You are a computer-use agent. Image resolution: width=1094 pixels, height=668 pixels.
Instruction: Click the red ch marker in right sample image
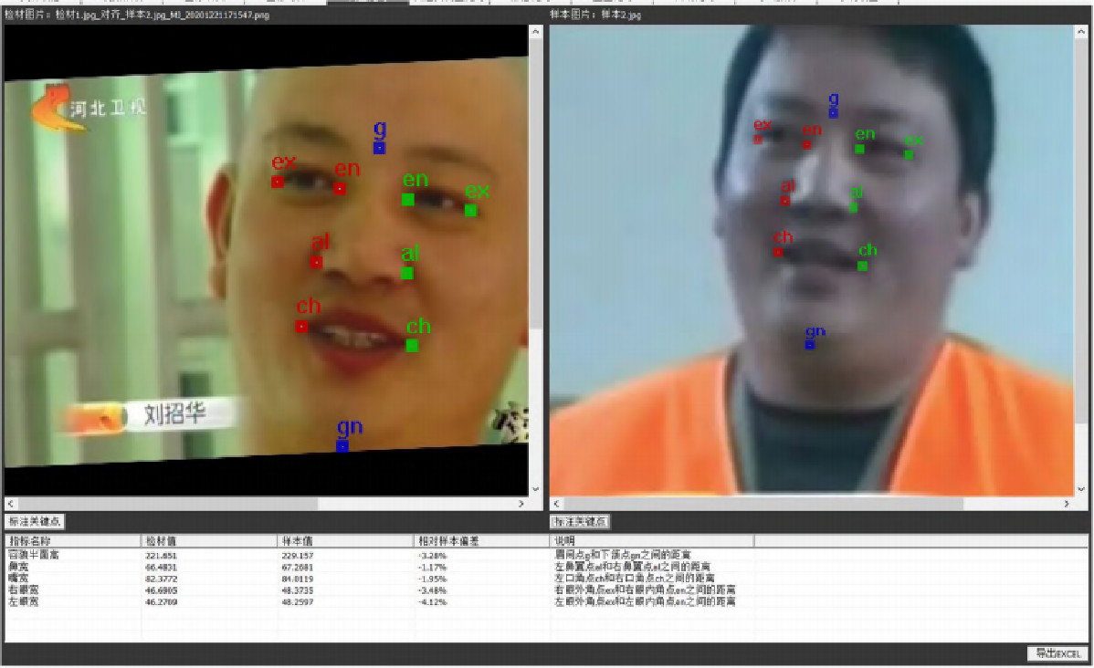point(779,252)
